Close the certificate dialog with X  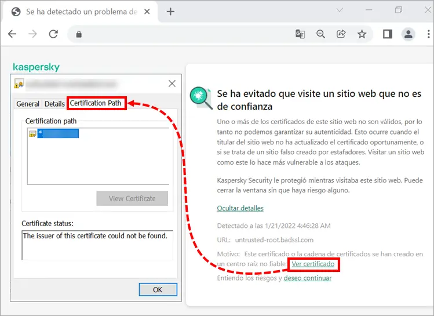pyautogui.click(x=172, y=83)
